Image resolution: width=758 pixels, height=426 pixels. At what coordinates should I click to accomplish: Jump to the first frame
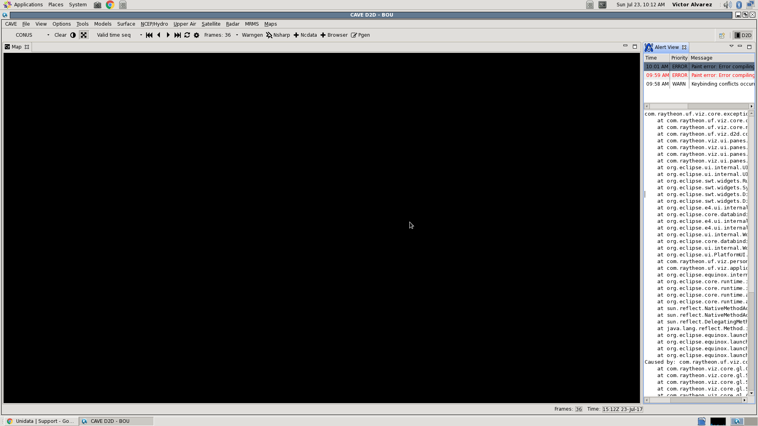(149, 35)
